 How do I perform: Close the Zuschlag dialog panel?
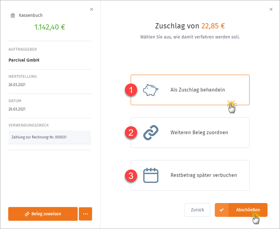(271, 9)
